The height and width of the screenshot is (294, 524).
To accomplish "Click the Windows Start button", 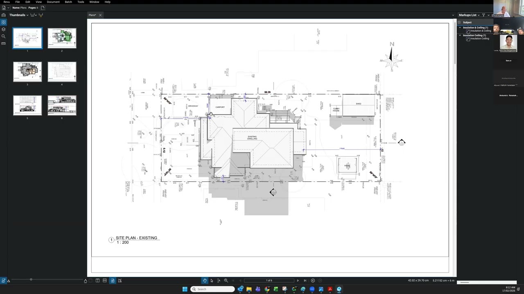I will 185,289.
